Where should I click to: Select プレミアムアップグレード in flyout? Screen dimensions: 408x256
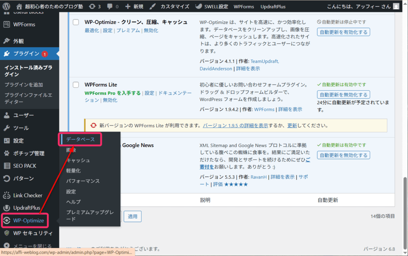pyautogui.click(x=90, y=215)
